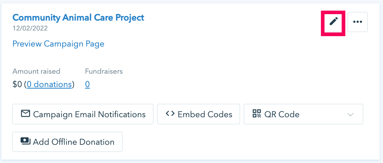This screenshot has height=163, width=383.
Task: Open the QR Code dropdown
Action: click(x=303, y=114)
